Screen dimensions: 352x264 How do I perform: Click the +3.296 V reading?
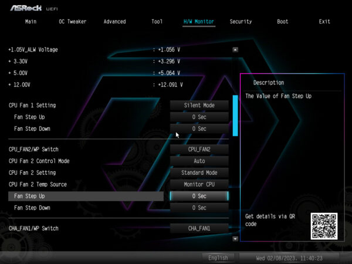pyautogui.click(x=169, y=61)
